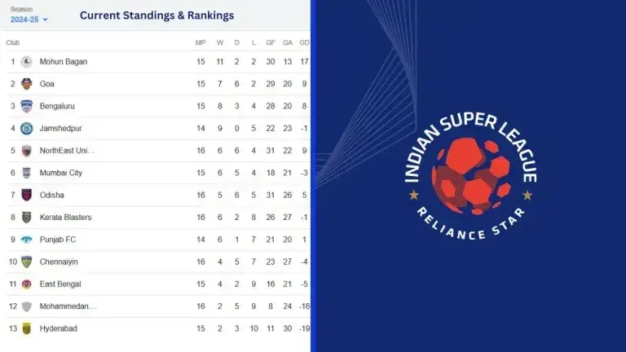Open the 2024-25 season dropdown

click(29, 19)
